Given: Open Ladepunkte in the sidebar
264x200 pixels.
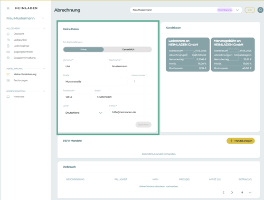Looking at the screenshot, I should click(x=20, y=40).
